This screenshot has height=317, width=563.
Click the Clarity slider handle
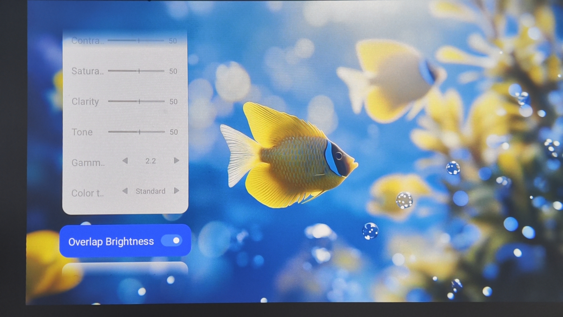point(139,101)
